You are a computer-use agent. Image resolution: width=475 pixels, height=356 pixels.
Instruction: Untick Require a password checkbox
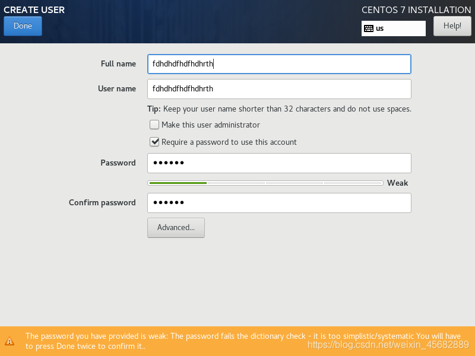click(x=154, y=142)
